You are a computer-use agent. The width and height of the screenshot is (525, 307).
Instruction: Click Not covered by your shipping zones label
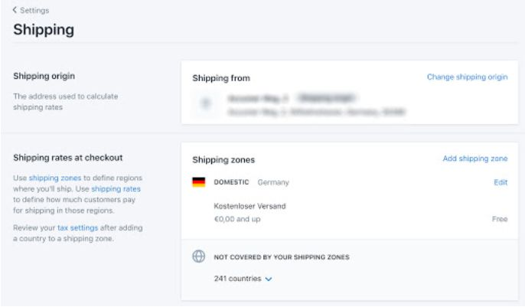pos(282,257)
